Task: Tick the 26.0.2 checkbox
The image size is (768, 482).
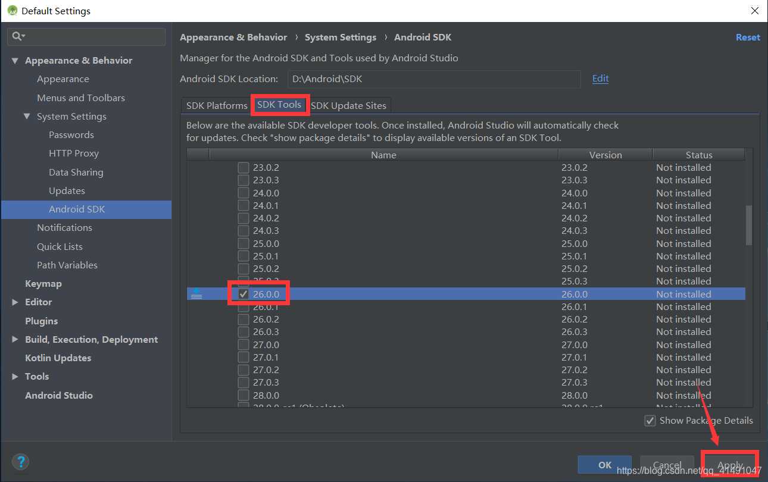Action: [243, 319]
